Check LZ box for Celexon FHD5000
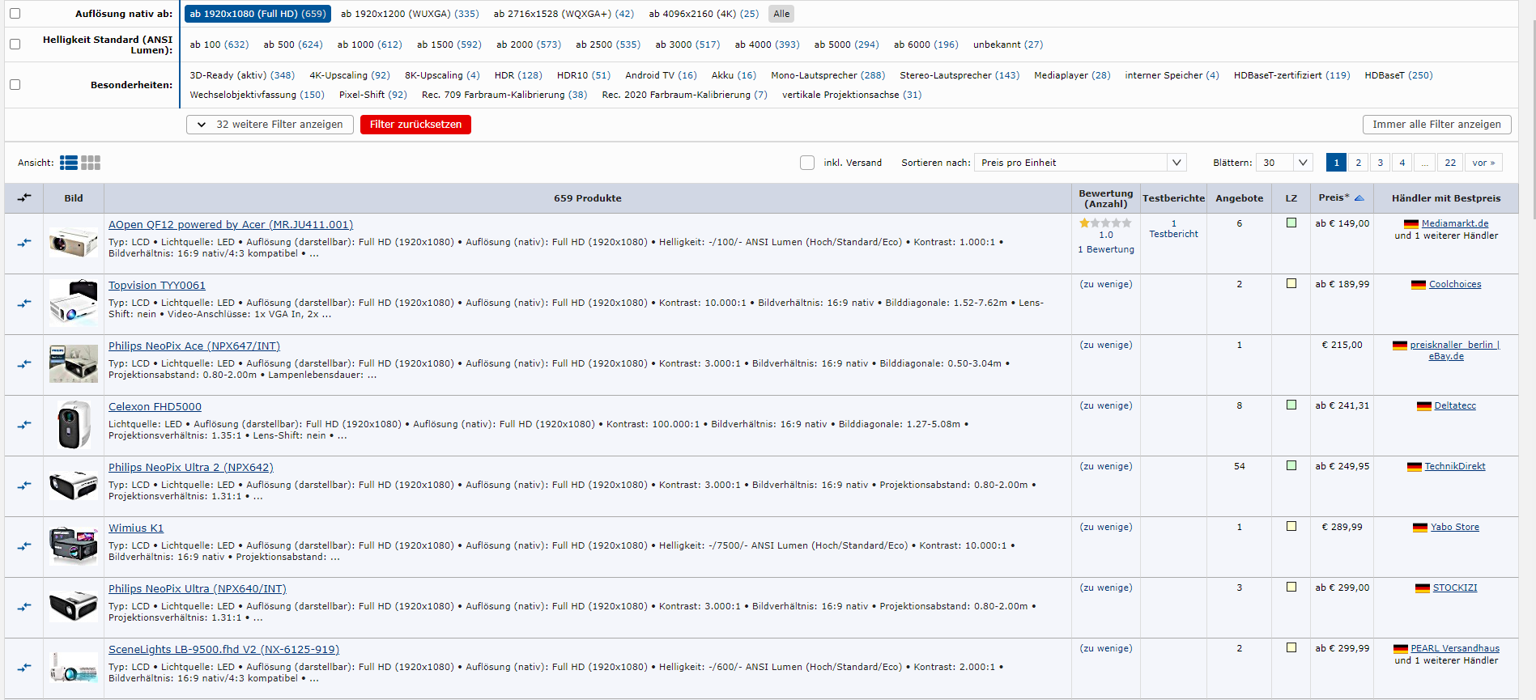 pos(1291,405)
